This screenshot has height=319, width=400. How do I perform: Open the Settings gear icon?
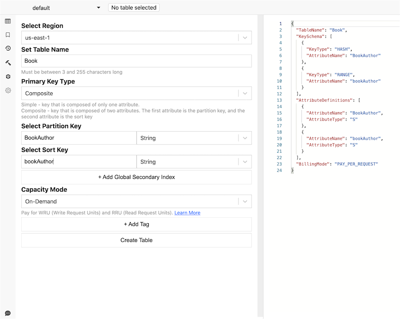(x=7, y=91)
